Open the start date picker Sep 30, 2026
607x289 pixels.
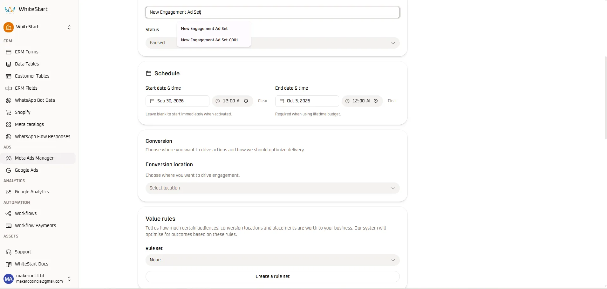[x=177, y=101]
